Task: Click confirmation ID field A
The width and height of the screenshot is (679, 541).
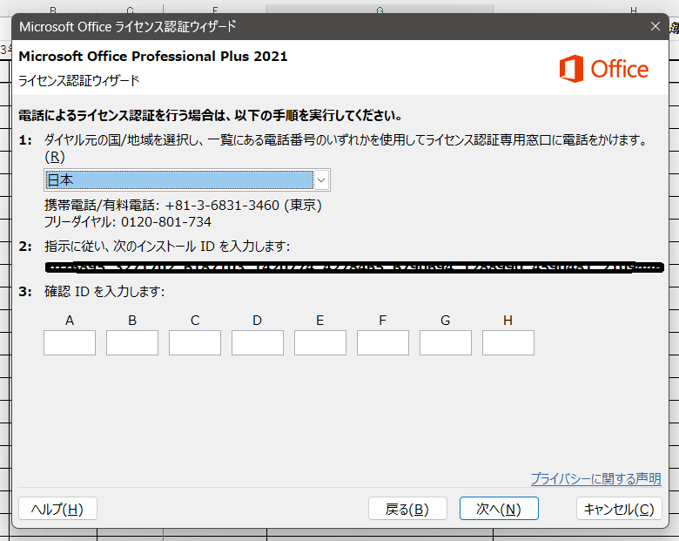Action: (x=70, y=343)
